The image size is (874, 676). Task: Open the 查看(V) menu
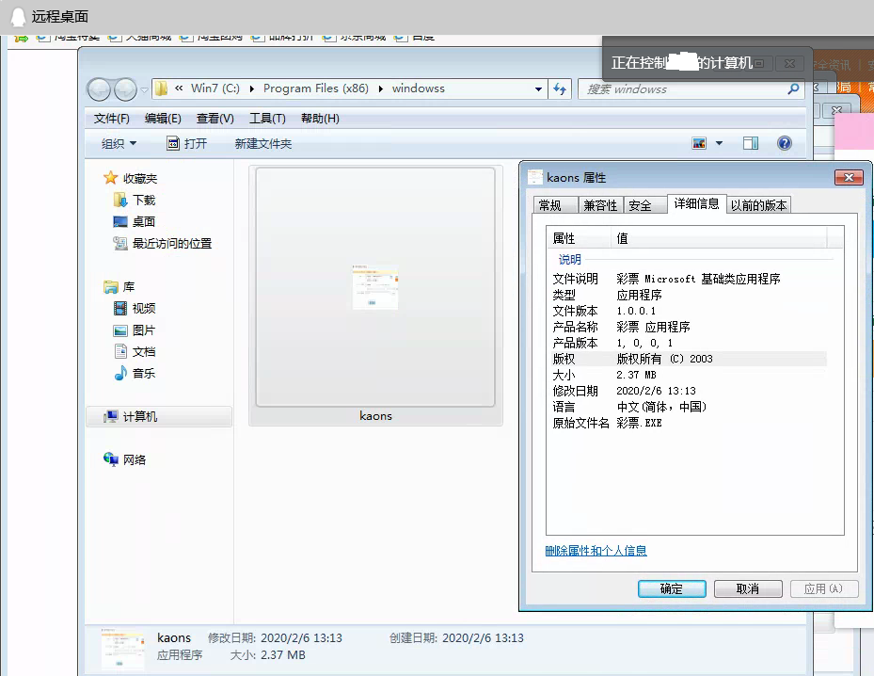(215, 118)
